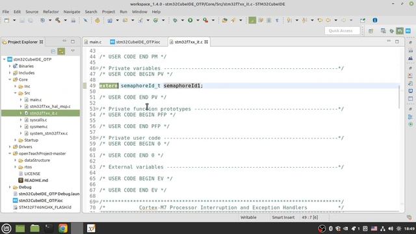Select STM32F746NGHX_FLASH.ld file

coord(45,207)
